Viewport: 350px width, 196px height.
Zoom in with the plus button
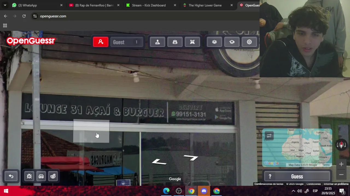(341, 164)
